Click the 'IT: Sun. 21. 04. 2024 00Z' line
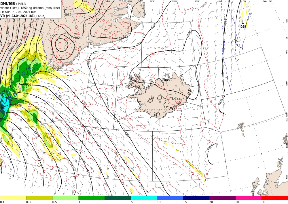This screenshot has height=204, width=288. click(x=18, y=12)
